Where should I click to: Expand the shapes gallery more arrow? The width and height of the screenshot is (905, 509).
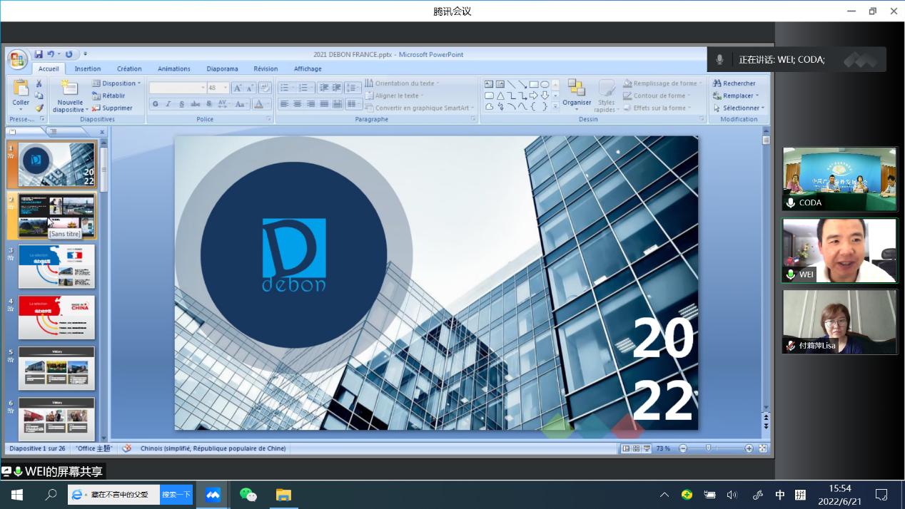click(556, 107)
